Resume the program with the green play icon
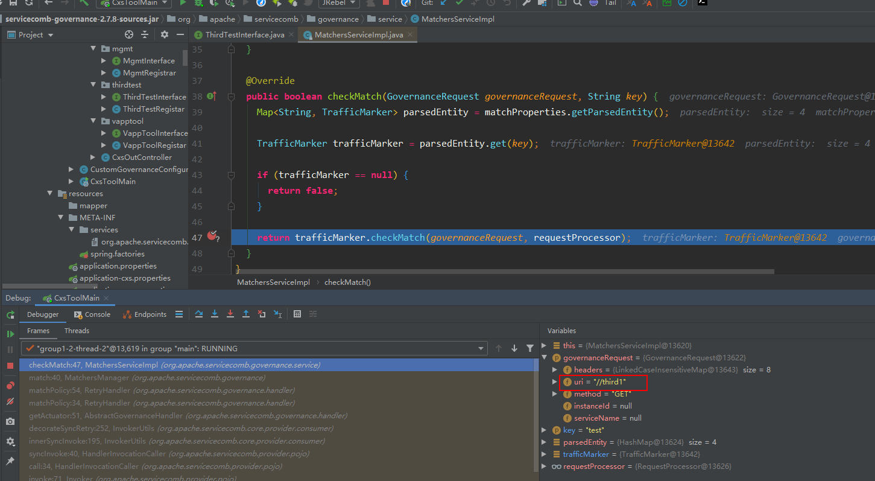Viewport: 875px width, 481px height. pyautogui.click(x=10, y=334)
